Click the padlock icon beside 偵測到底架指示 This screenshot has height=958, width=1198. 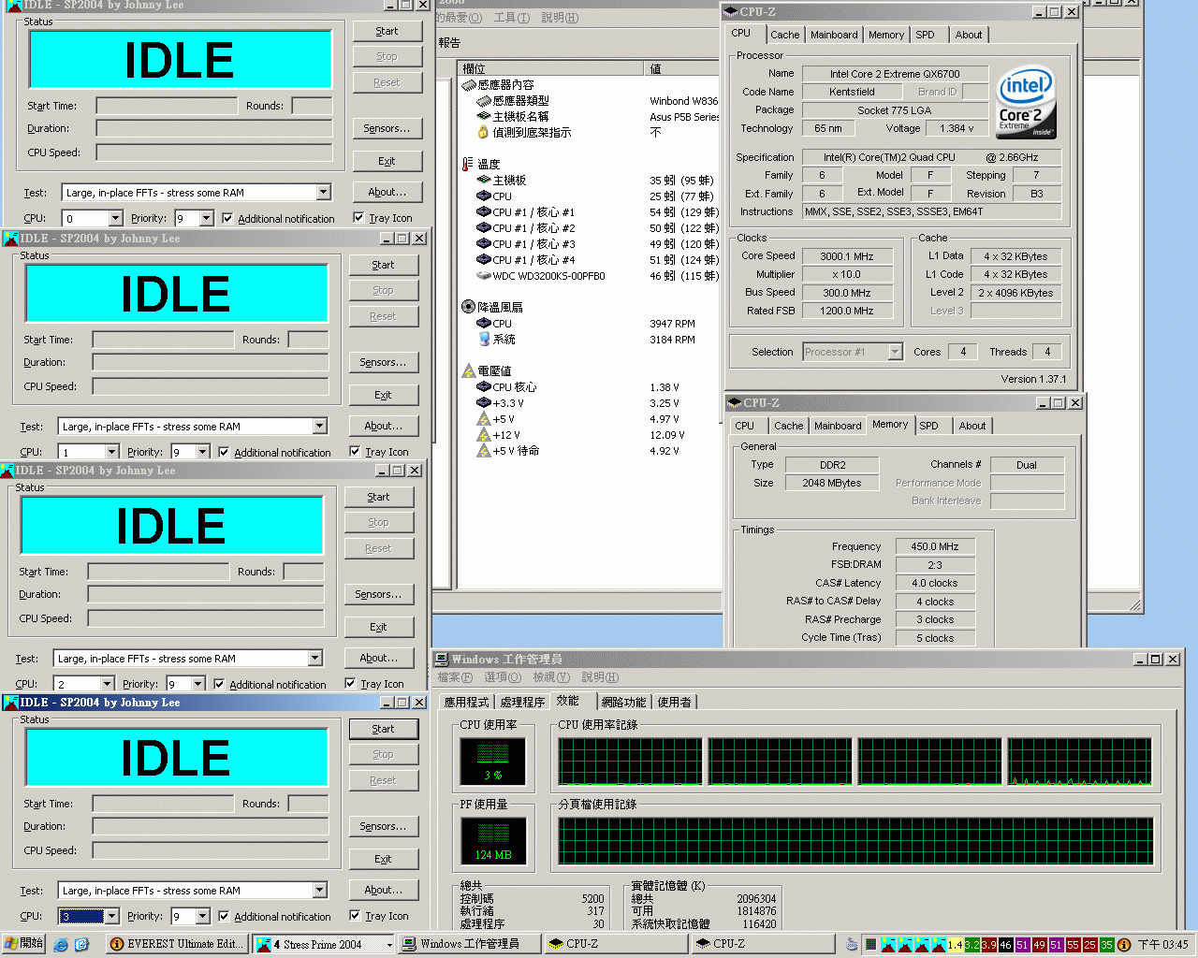coord(484,133)
